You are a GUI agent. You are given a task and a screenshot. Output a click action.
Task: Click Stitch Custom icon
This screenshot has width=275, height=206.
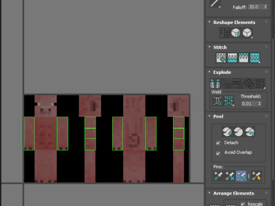tap(255, 58)
